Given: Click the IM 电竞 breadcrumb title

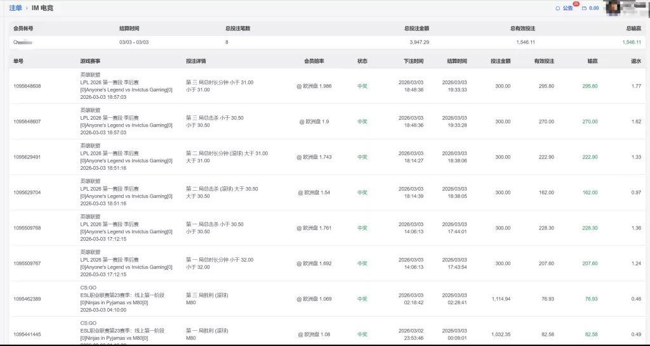Looking at the screenshot, I should 43,8.
